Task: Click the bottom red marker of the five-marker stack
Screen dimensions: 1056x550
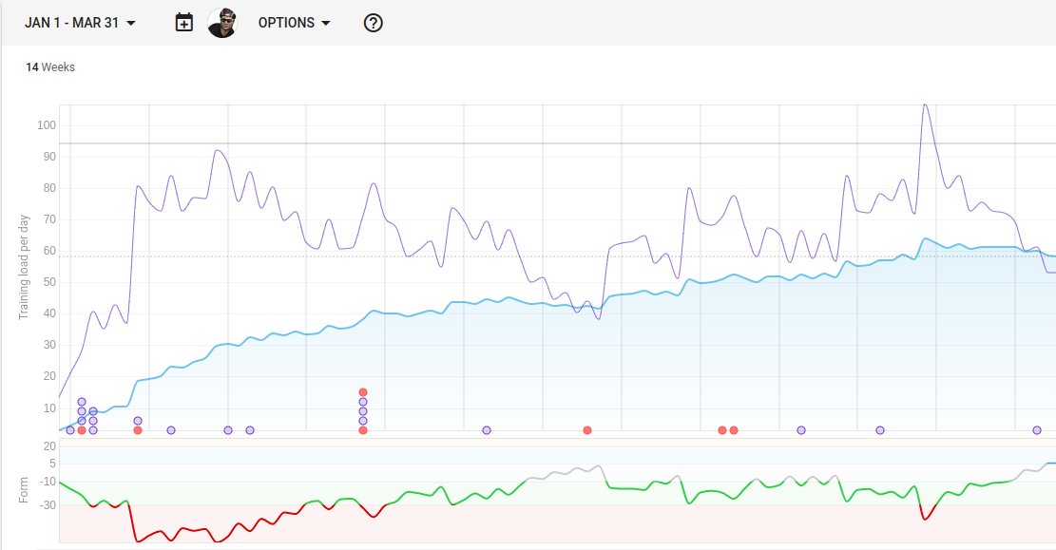Action: tap(363, 430)
